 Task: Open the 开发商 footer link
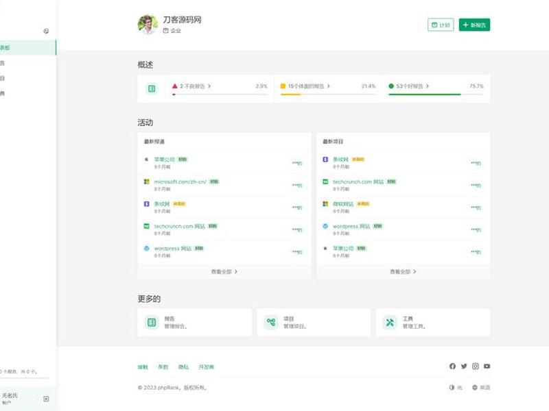coord(207,367)
